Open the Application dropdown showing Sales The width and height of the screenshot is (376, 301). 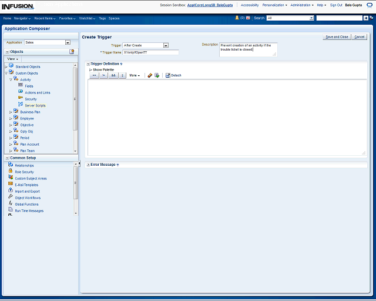pyautogui.click(x=68, y=42)
